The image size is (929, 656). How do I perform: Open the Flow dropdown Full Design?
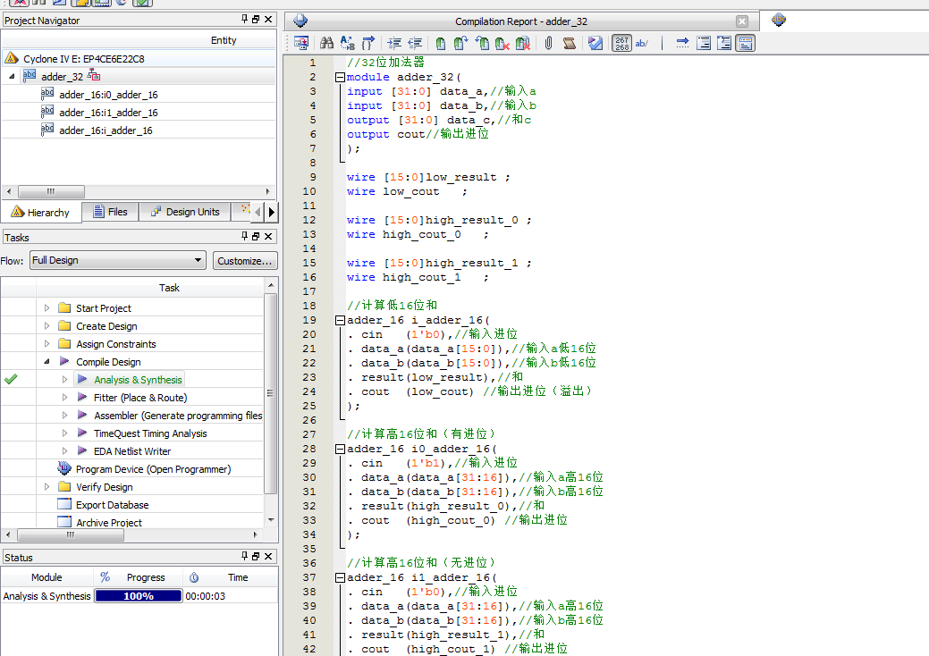117,260
